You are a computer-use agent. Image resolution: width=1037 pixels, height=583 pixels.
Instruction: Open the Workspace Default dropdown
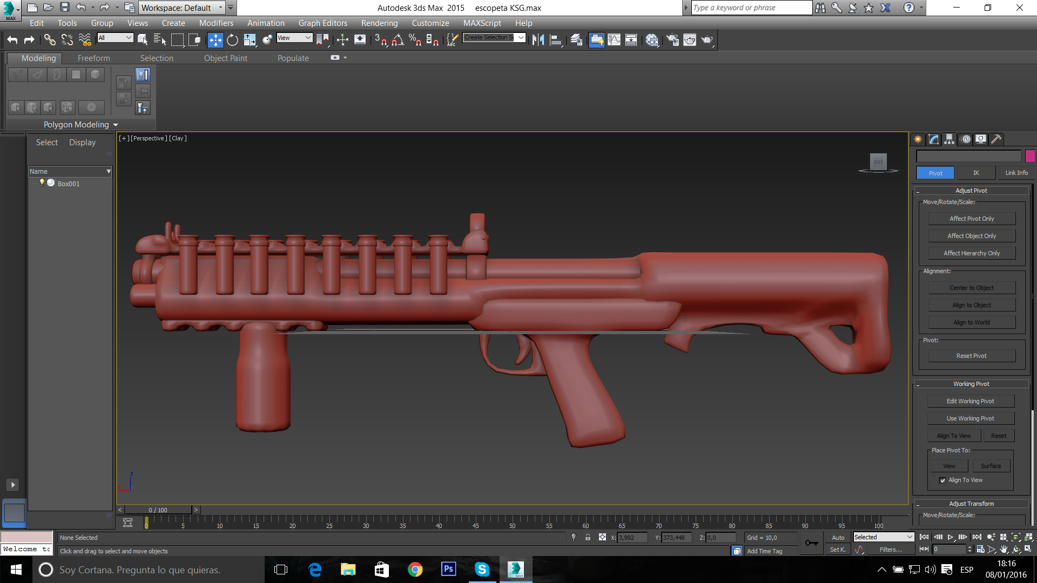[181, 8]
